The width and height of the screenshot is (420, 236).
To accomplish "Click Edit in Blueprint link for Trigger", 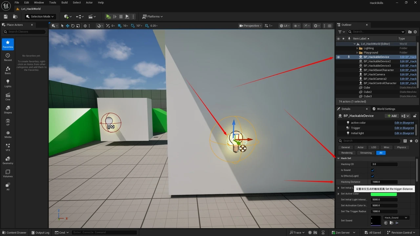I will coord(404,128).
